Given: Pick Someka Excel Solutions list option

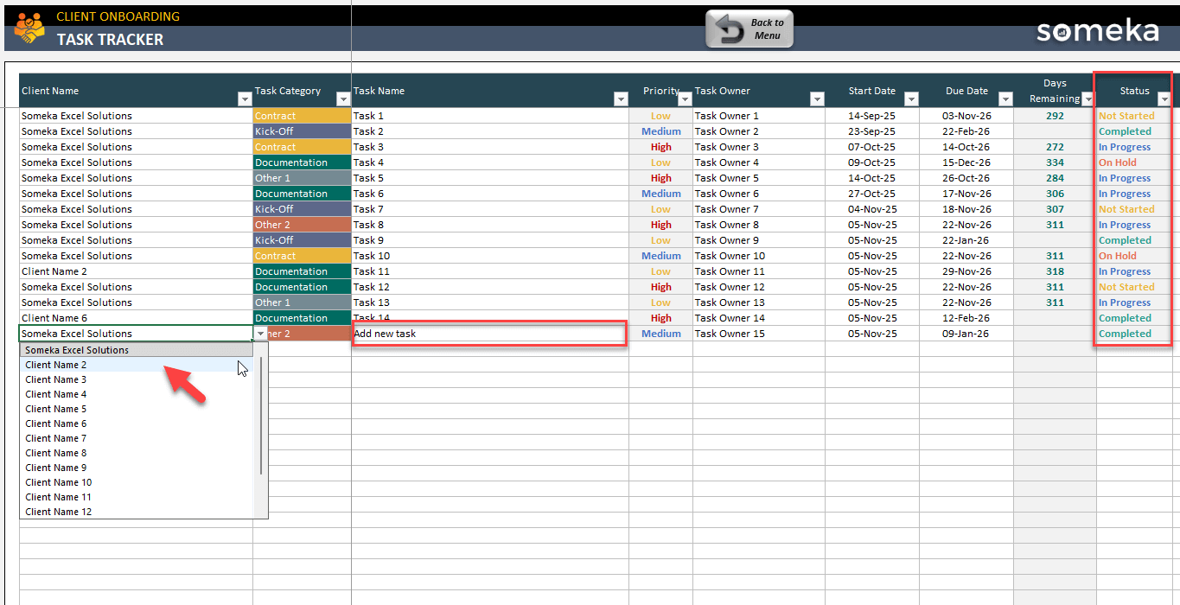Looking at the screenshot, I should pyautogui.click(x=77, y=350).
